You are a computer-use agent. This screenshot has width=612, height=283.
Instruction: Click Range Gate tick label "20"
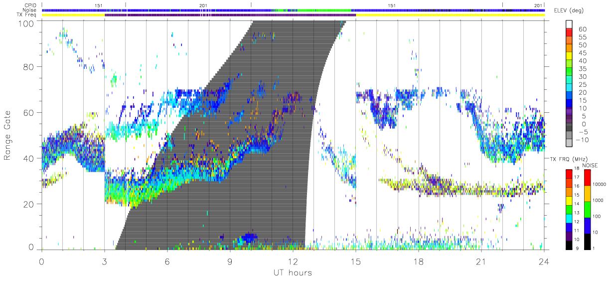pos(29,204)
